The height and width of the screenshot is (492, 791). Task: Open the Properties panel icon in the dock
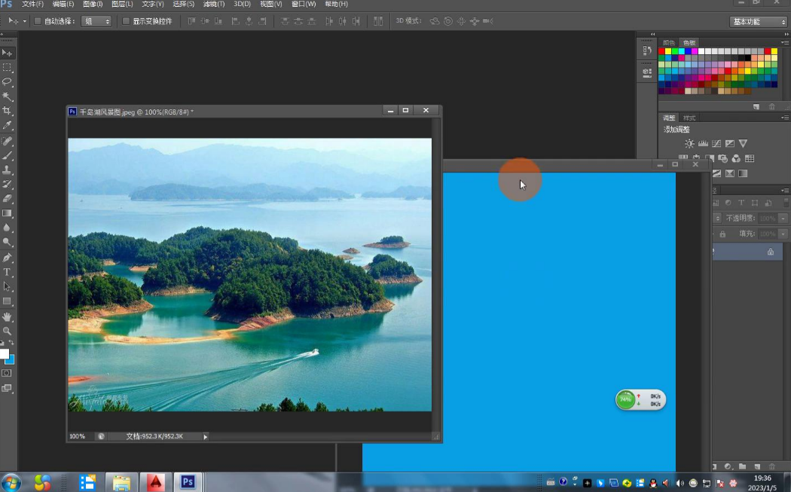[647, 72]
